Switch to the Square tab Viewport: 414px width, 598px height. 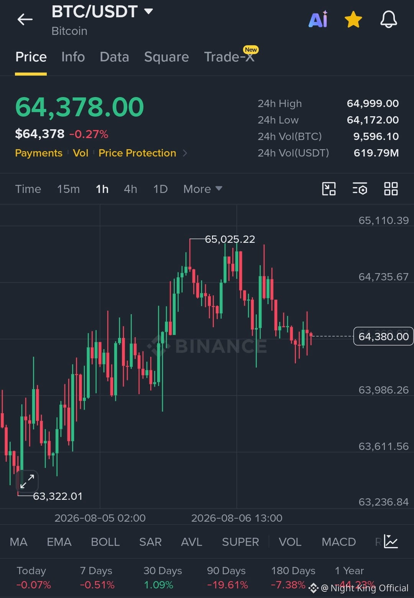coord(166,57)
